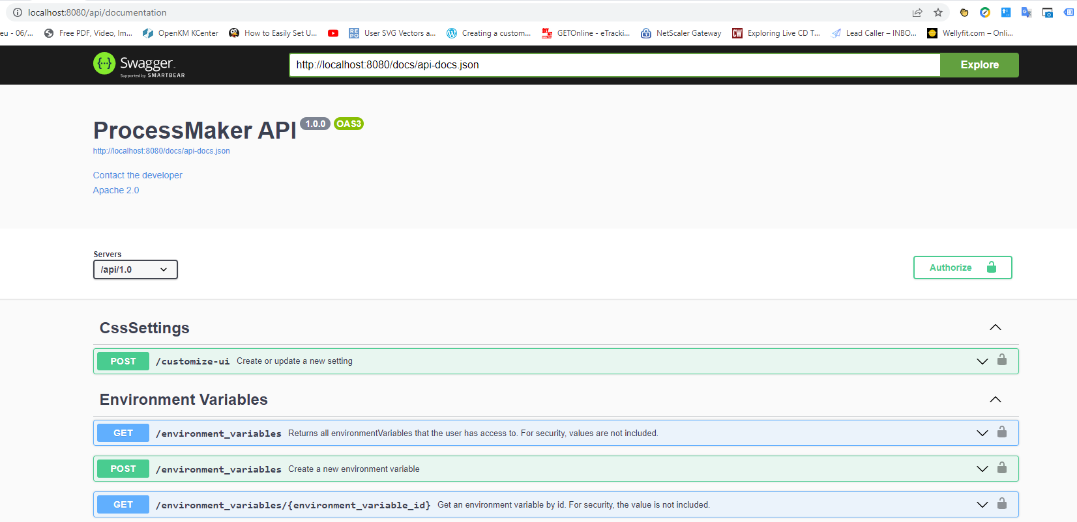Click the Explore button
The height and width of the screenshot is (522, 1077).
click(x=979, y=64)
